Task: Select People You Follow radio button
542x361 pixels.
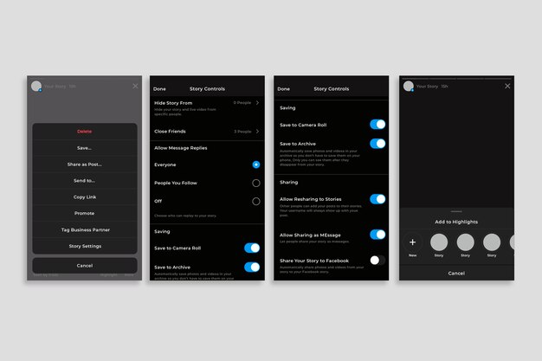Action: pos(255,183)
